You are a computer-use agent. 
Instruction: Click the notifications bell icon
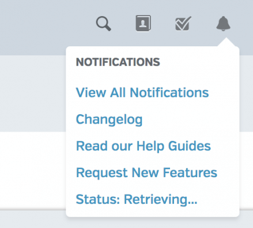coord(223,24)
